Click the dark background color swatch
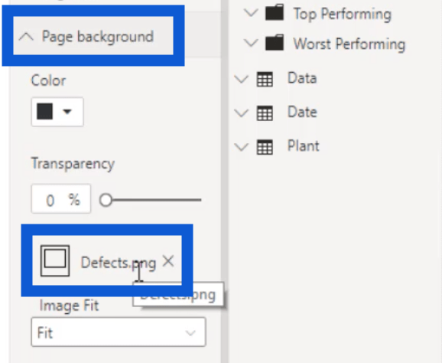Viewport: 442px width, 363px height. (x=45, y=112)
